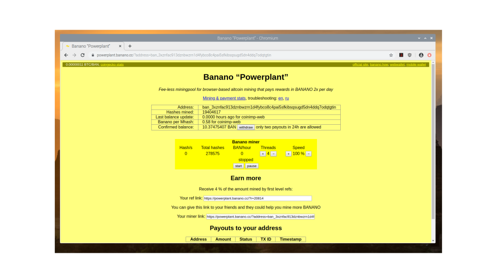Screen dimensions: 494x278
Task: Open English troubleshooting link "en"
Action: [280, 99]
